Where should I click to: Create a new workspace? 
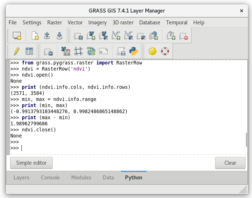(35, 35)
